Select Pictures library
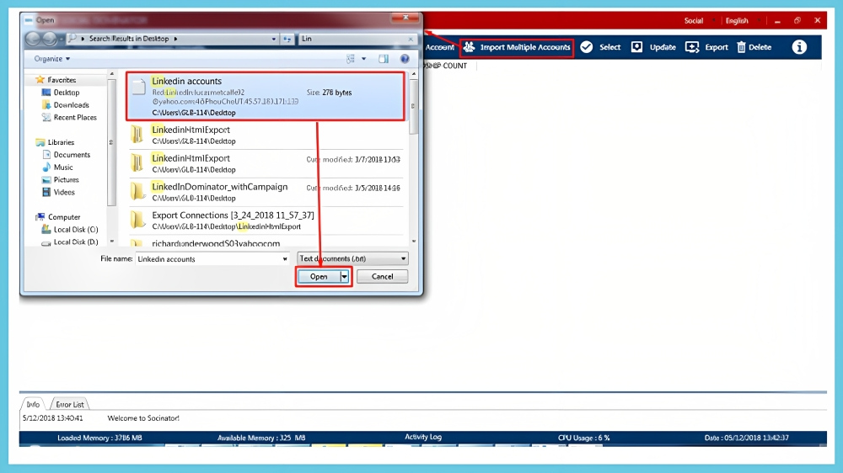Image resolution: width=843 pixels, height=473 pixels. pyautogui.click(x=60, y=179)
